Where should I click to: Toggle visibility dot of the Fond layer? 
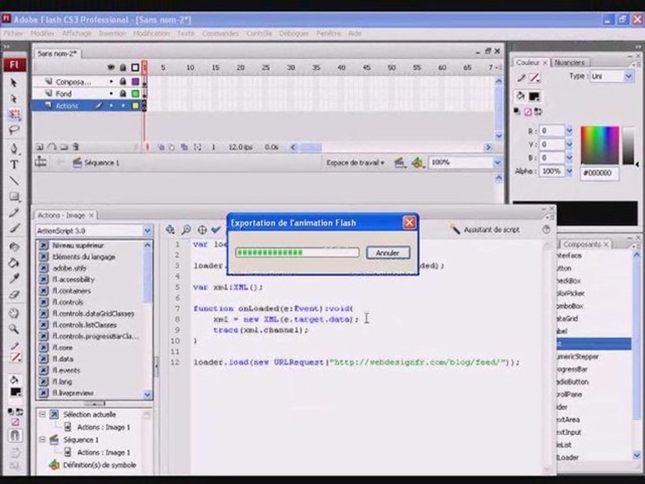[x=111, y=93]
